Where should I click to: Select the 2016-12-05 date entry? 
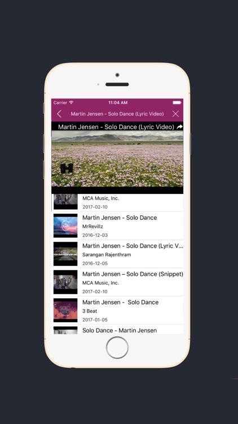pos(95,263)
